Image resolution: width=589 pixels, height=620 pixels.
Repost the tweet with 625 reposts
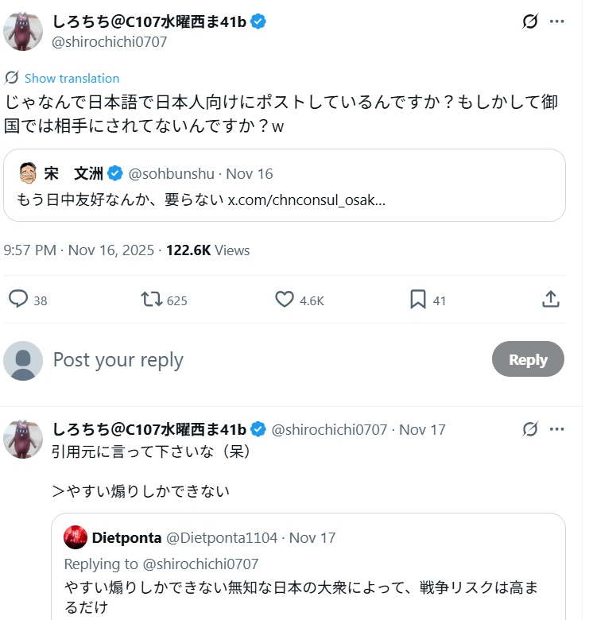(152, 300)
